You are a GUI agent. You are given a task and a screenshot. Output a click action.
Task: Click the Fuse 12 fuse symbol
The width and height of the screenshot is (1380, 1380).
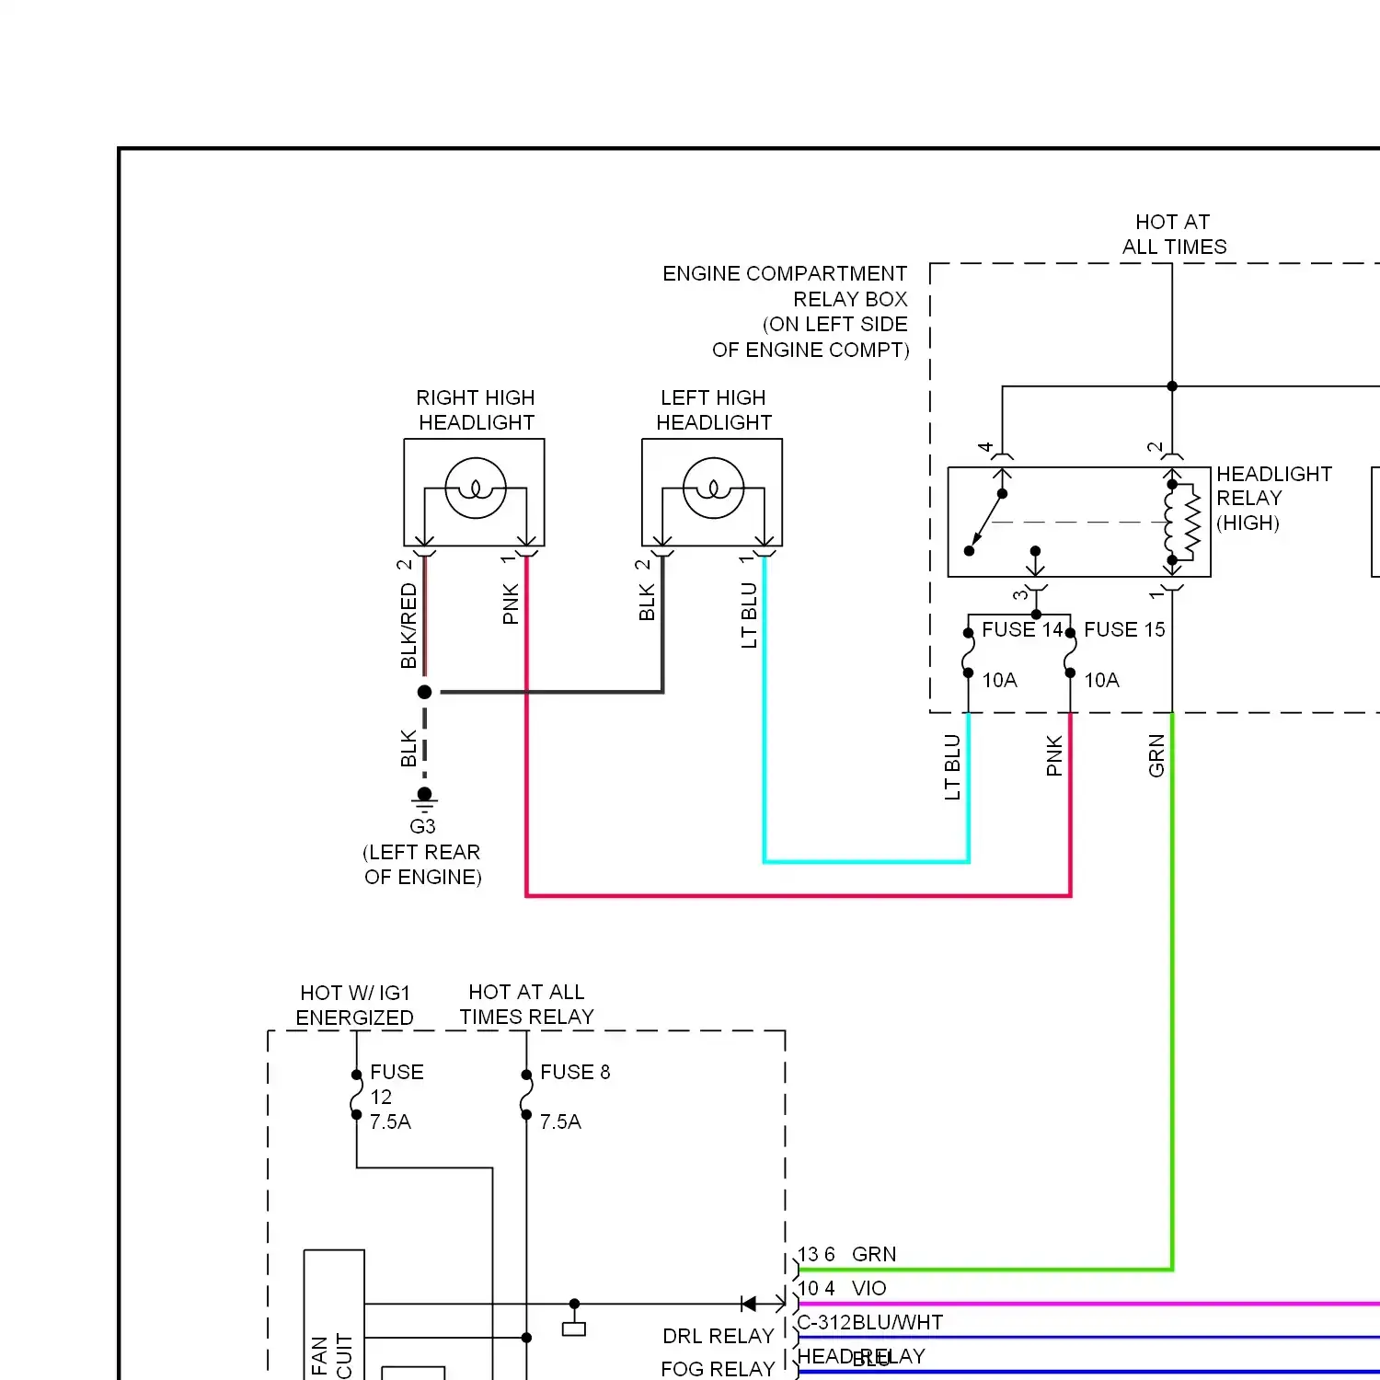[356, 1095]
